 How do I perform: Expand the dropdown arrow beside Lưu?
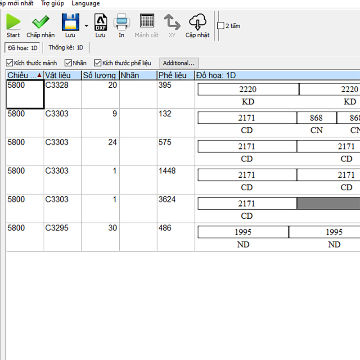click(x=86, y=26)
